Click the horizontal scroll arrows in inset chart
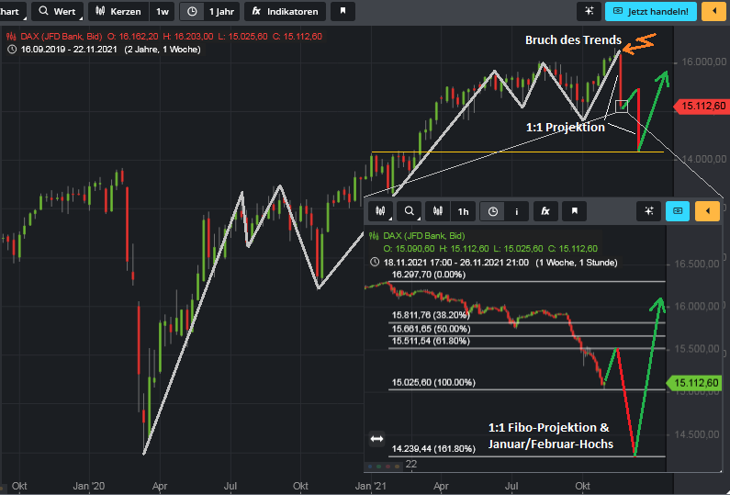Screen dimensions: 730x495 pyautogui.click(x=376, y=439)
